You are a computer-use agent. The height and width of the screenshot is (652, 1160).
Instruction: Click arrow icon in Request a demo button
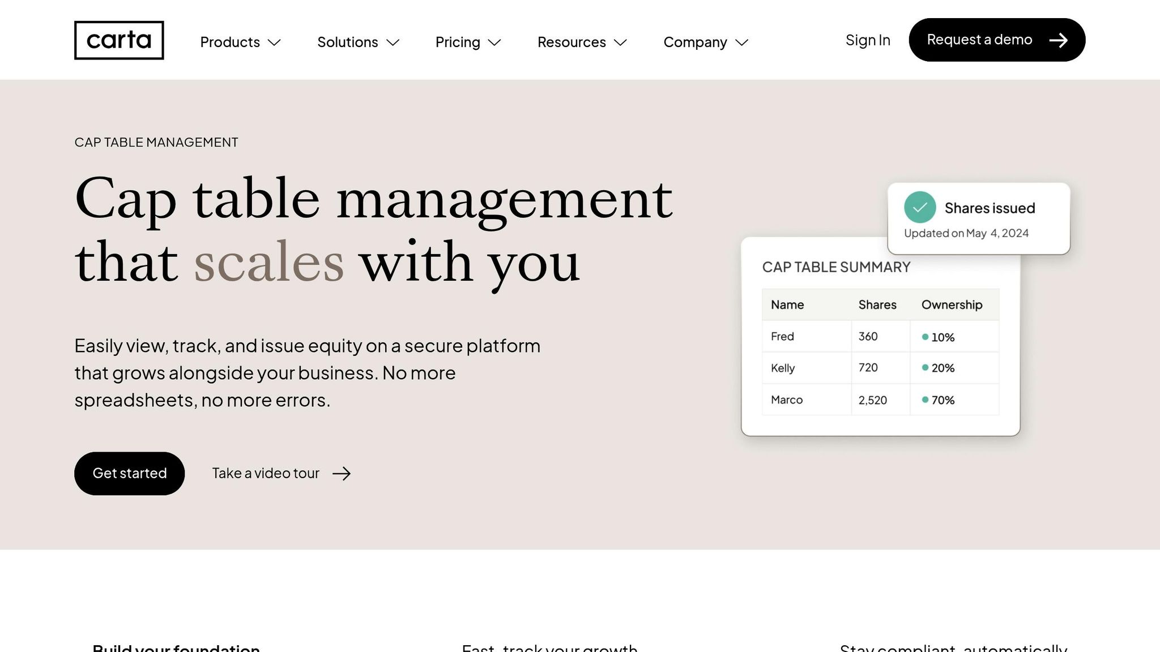1058,40
